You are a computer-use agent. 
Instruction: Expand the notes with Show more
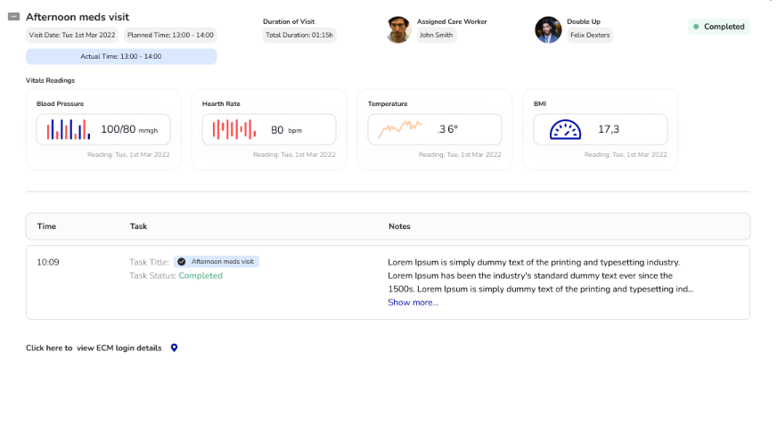[413, 303]
